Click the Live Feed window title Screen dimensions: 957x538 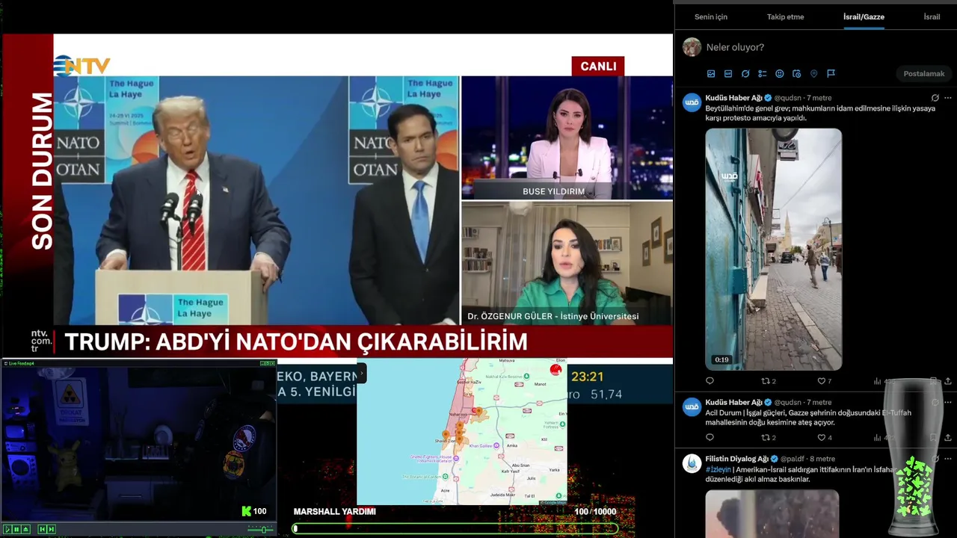(x=21, y=363)
